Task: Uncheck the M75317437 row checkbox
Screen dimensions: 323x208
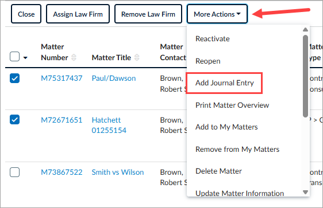Action: pos(14,79)
